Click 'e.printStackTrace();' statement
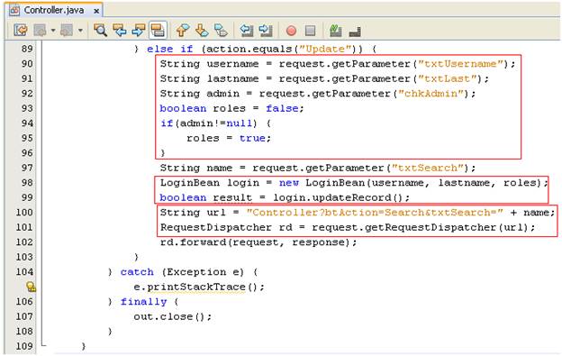 click(199, 287)
